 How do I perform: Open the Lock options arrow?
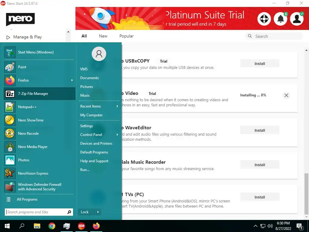(98, 212)
